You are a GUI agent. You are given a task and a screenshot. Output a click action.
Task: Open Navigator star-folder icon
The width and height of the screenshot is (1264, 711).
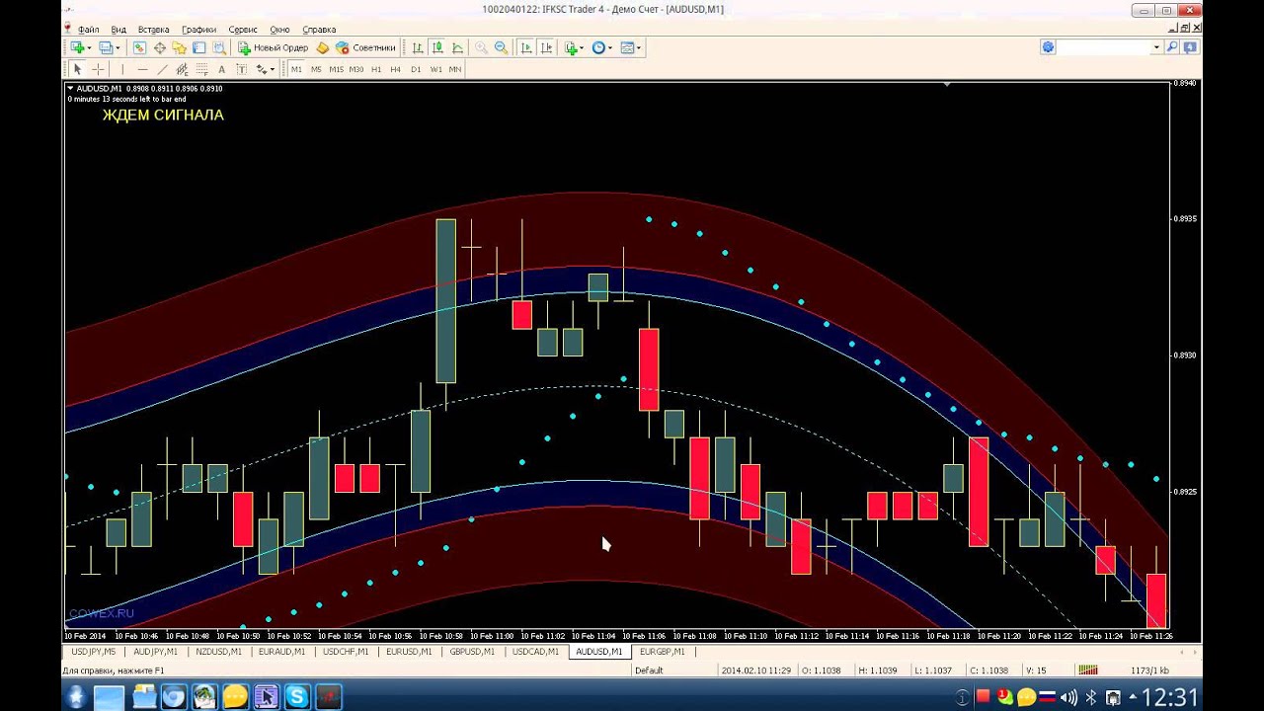(179, 47)
